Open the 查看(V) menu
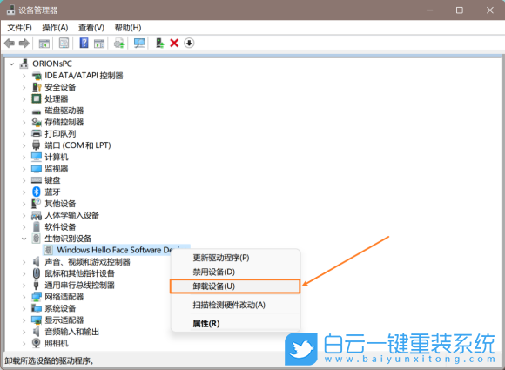 click(x=91, y=28)
